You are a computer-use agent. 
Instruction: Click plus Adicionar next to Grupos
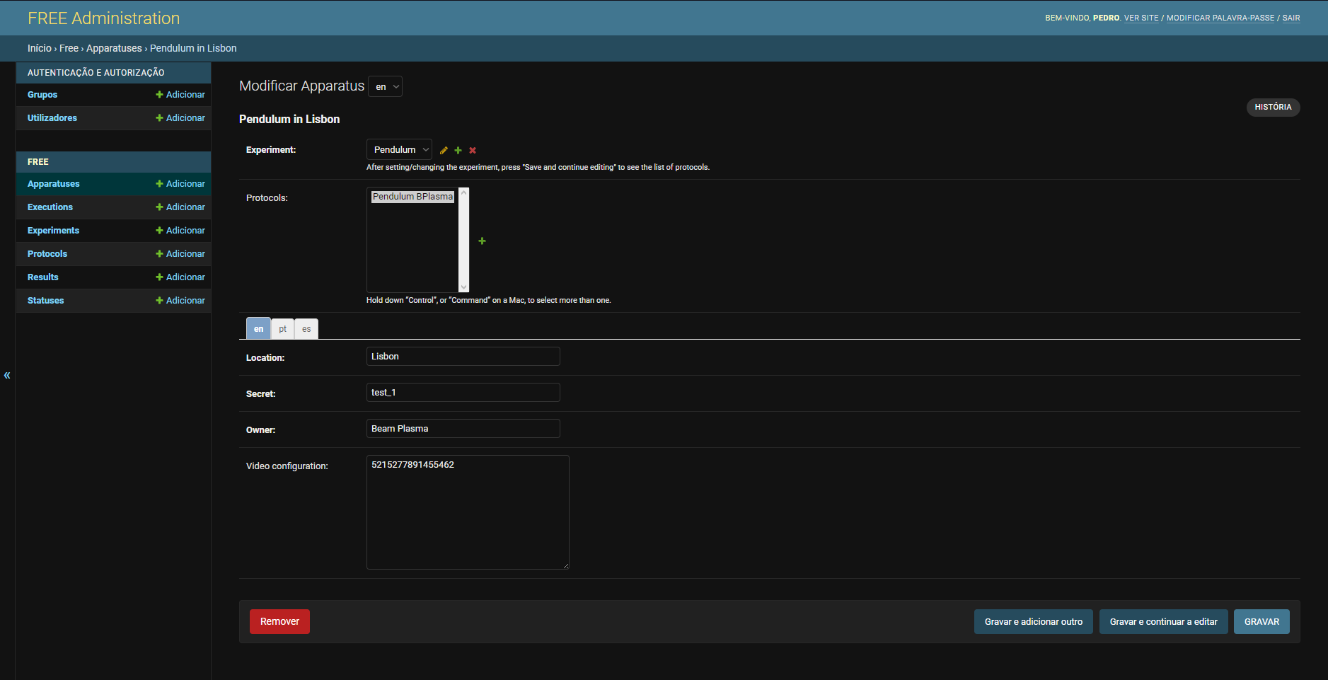[180, 95]
